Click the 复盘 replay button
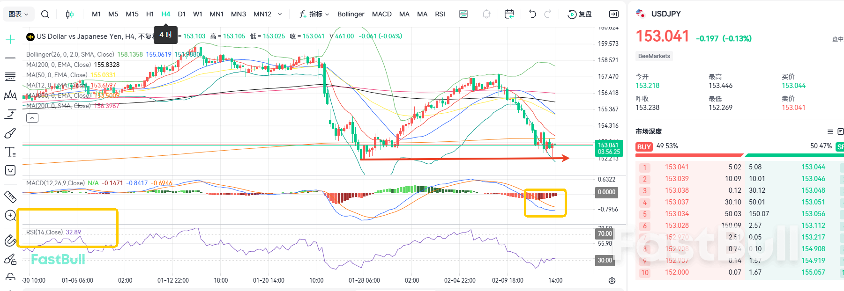This screenshot has height=291, width=844. pos(580,14)
